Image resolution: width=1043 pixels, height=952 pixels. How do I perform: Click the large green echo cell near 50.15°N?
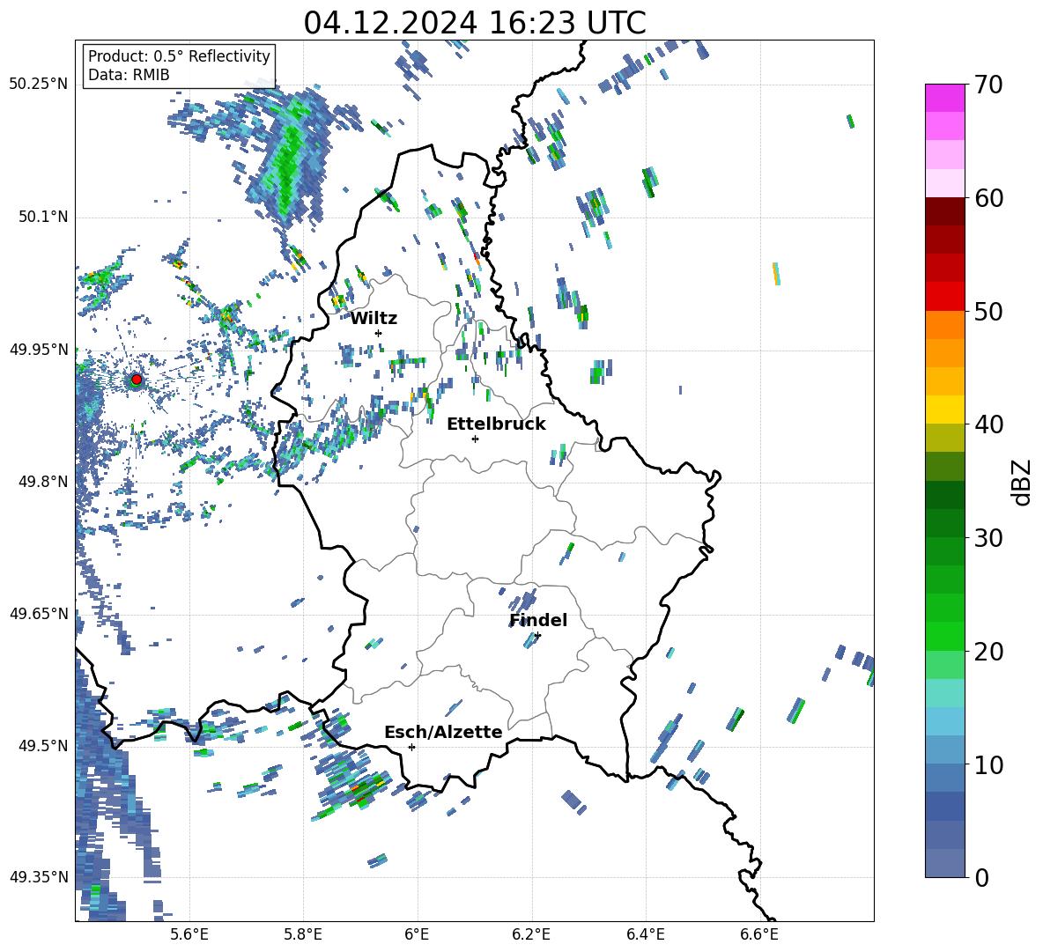point(287,163)
